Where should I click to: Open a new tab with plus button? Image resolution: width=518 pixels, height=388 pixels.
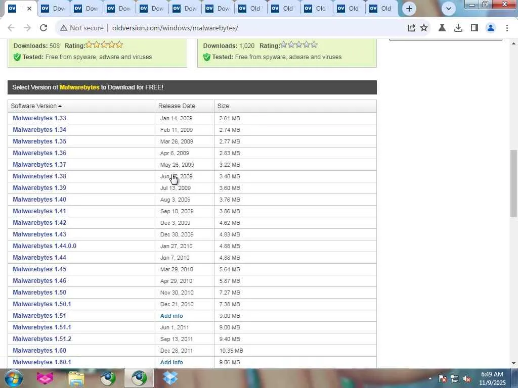(x=409, y=9)
